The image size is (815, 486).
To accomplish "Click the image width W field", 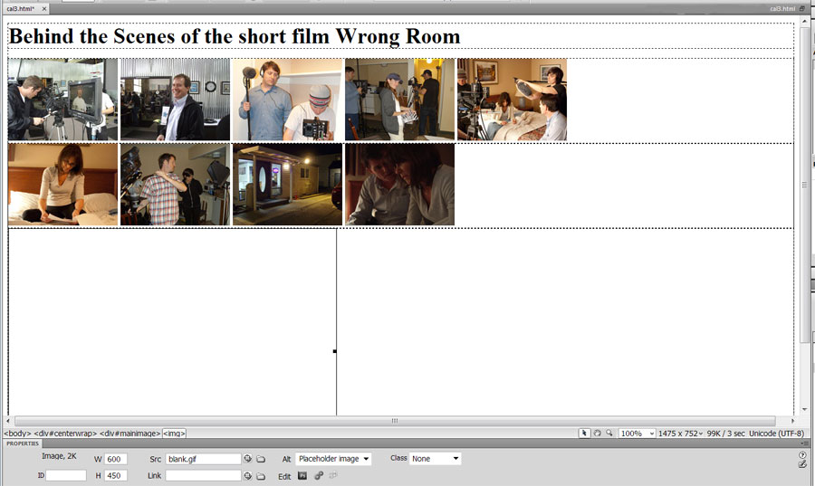I will tap(116, 460).
